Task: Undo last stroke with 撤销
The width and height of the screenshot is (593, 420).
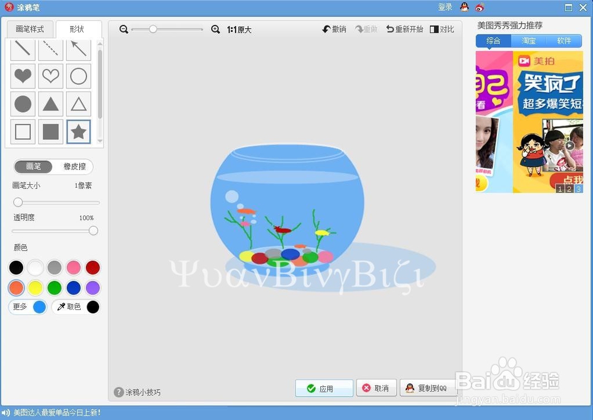Action: (334, 28)
